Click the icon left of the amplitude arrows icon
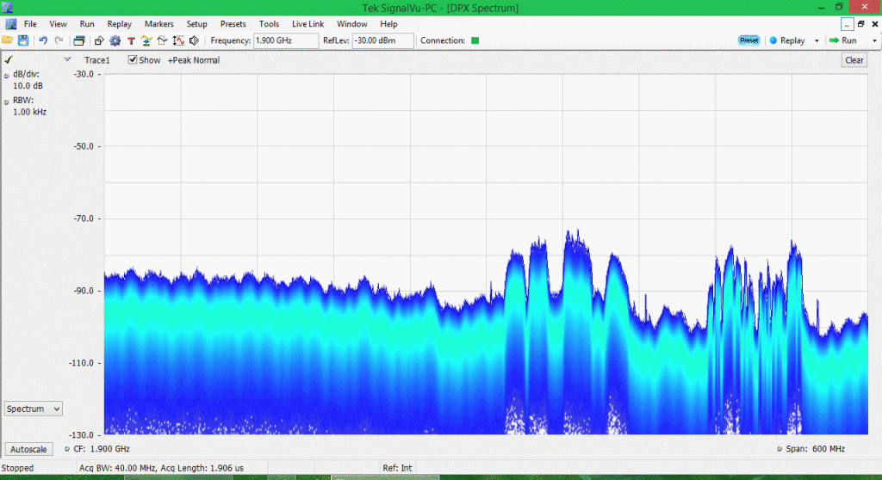 pyautogui.click(x=162, y=40)
